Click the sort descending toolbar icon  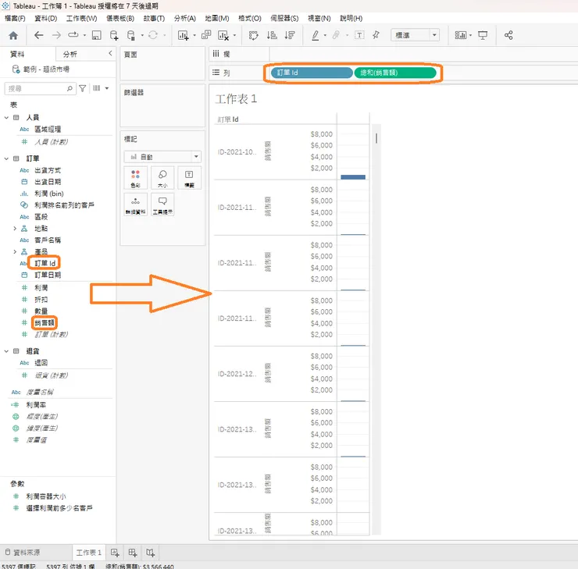pos(290,35)
